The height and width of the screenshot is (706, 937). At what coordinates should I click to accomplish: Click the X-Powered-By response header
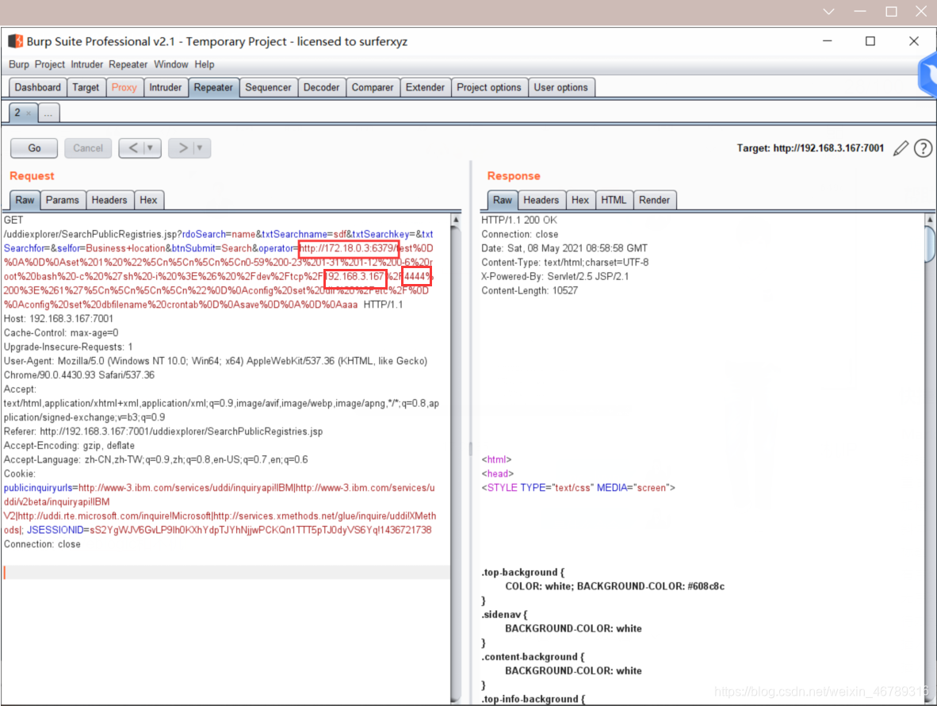[x=555, y=276]
